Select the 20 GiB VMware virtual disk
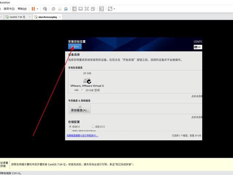 click(x=87, y=82)
